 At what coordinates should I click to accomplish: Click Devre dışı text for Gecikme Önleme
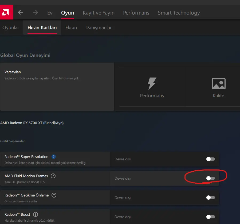(x=123, y=198)
